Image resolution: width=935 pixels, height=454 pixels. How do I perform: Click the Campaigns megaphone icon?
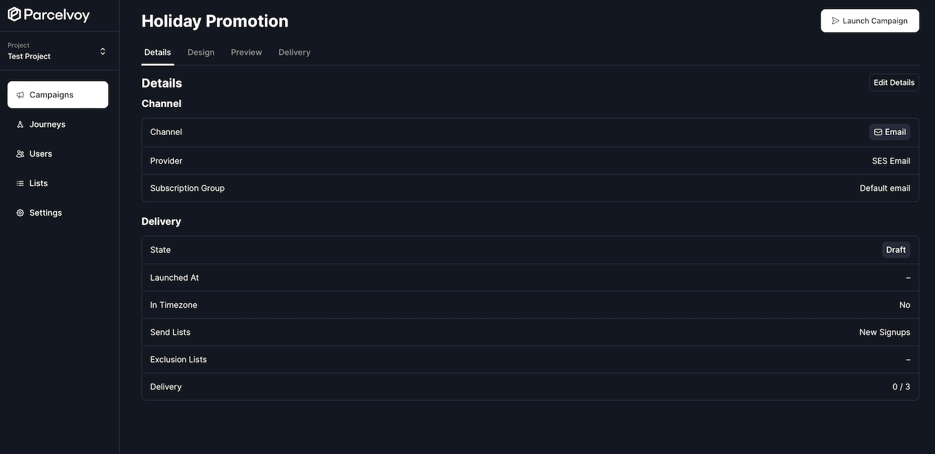(20, 95)
